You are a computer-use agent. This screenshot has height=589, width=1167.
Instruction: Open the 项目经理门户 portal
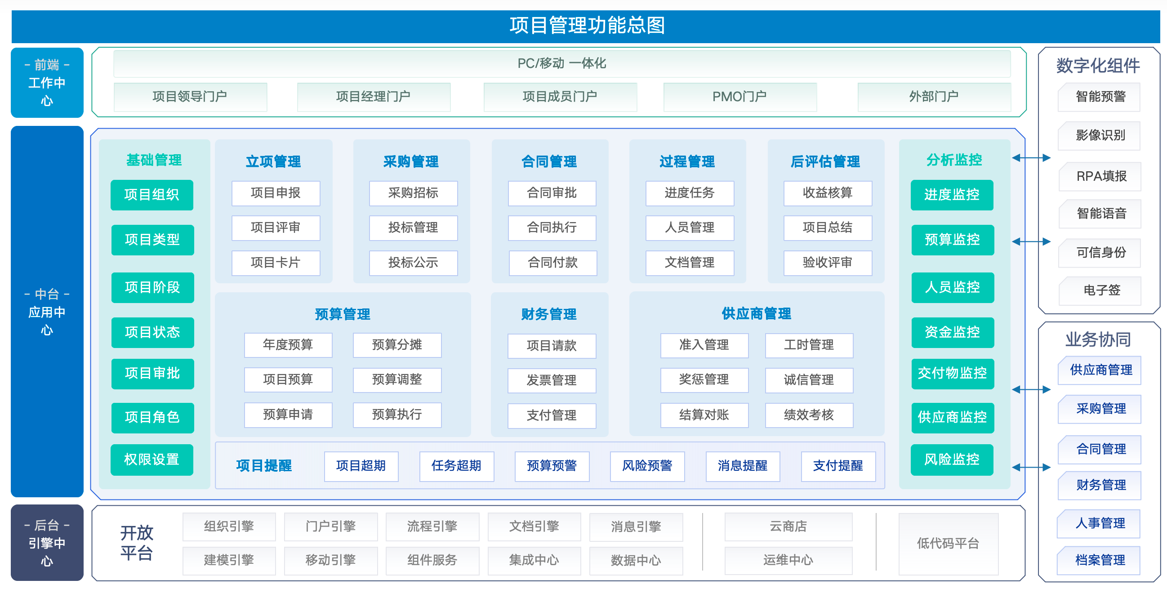click(374, 97)
